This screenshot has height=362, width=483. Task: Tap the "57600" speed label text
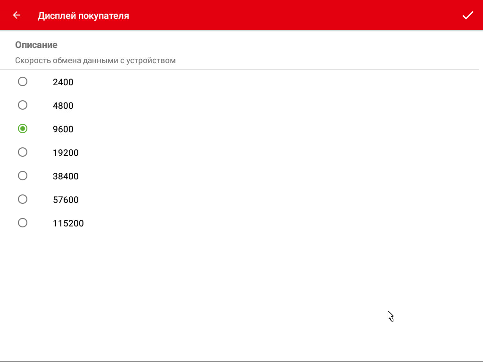click(x=66, y=200)
